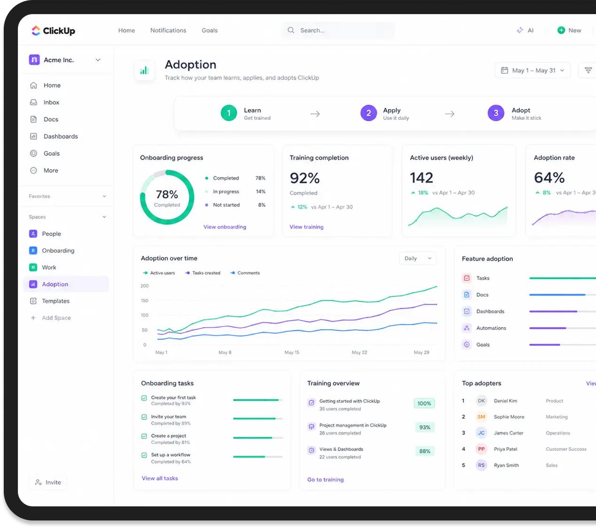Click the Add Space plus icon
This screenshot has width=596, height=528.
[x=33, y=318]
